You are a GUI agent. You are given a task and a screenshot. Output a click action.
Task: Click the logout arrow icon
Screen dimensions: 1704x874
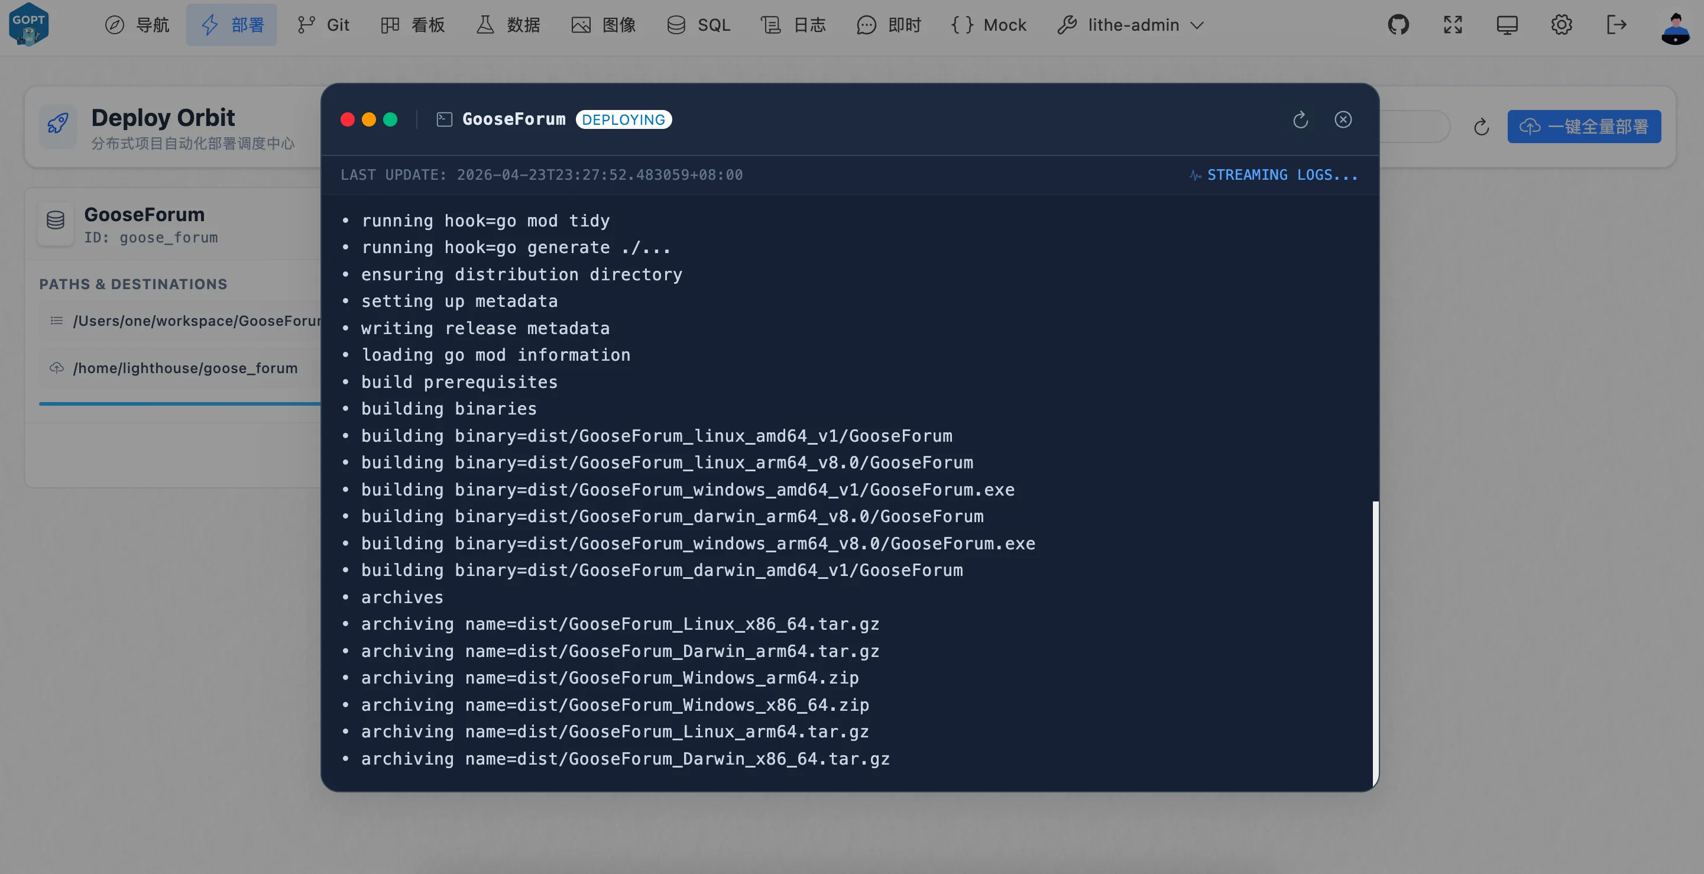(x=1616, y=25)
